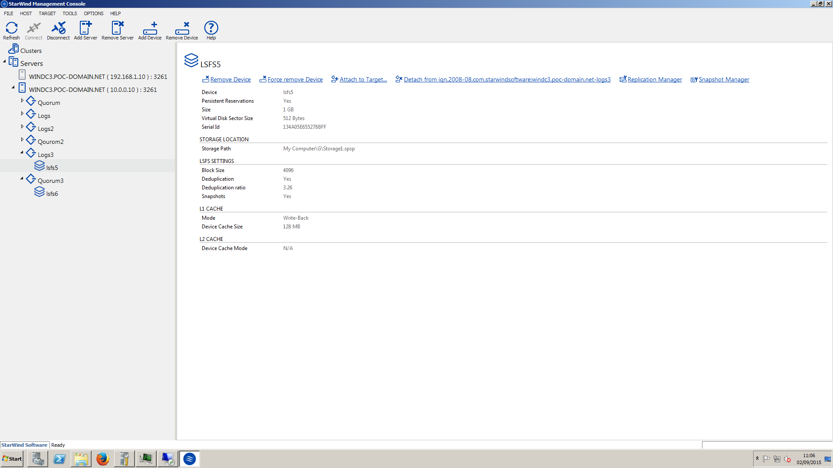Click the StarWind Software status bar label
This screenshot has height=468, width=833.
coord(24,445)
